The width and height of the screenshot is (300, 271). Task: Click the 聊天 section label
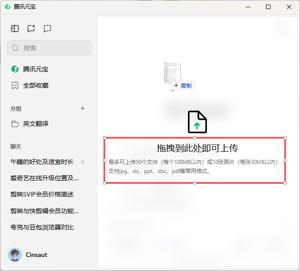pyautogui.click(x=16, y=147)
